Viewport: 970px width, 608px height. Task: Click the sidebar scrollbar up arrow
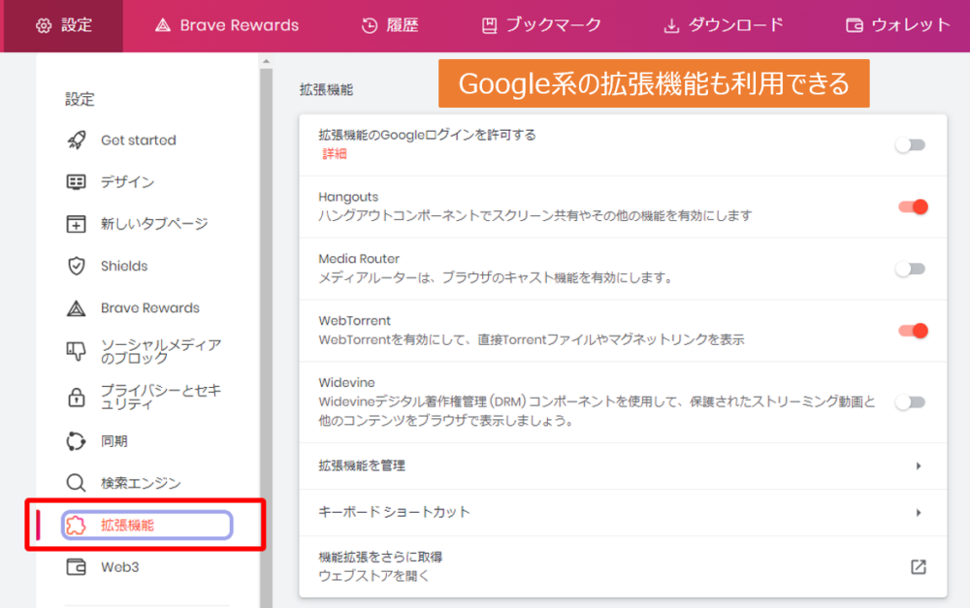point(266,61)
